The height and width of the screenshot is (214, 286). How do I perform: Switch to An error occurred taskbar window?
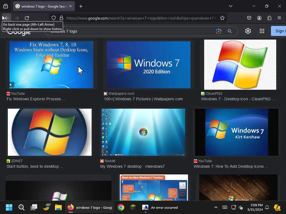(160, 207)
